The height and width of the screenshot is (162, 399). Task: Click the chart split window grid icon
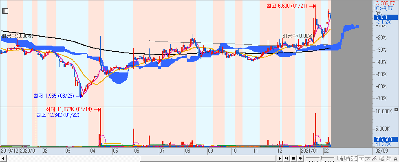[340, 158]
